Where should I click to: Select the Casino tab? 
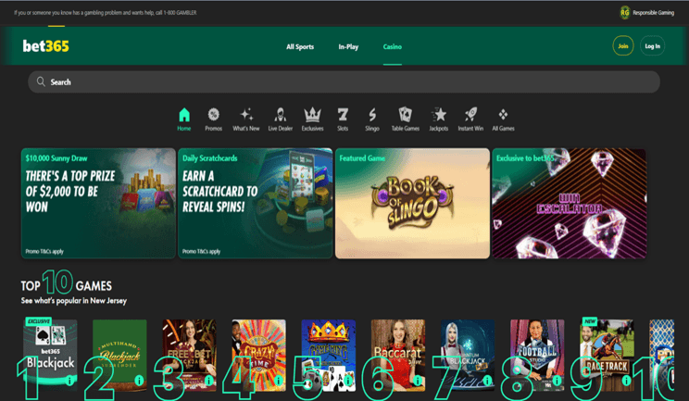tap(393, 46)
